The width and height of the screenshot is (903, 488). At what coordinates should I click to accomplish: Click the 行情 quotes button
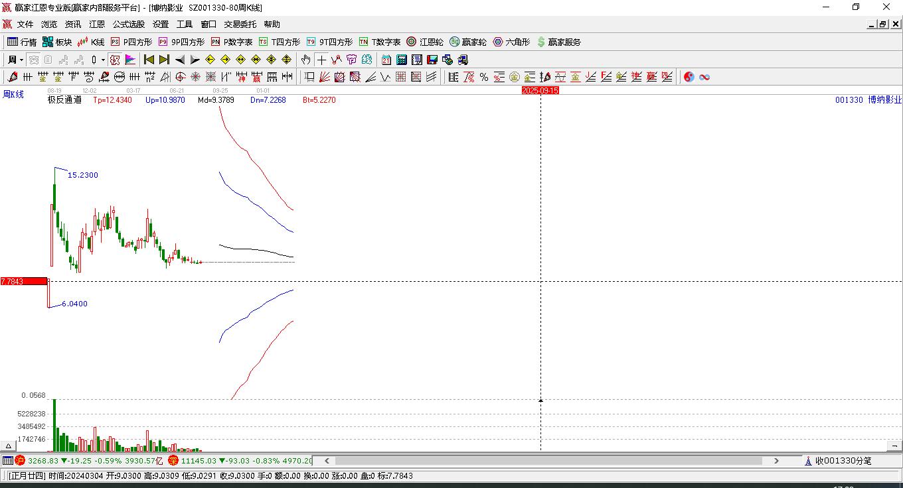click(x=22, y=42)
